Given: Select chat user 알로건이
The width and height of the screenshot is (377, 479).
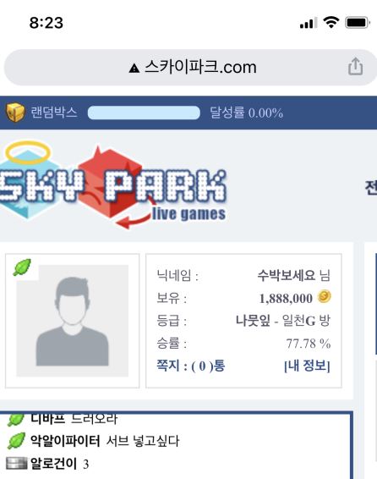Looking at the screenshot, I should point(53,464).
